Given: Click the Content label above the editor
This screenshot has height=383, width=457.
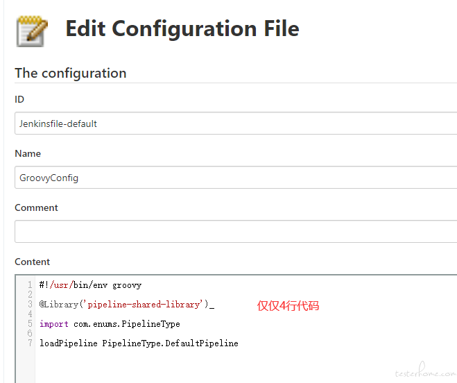Looking at the screenshot, I should pos(33,262).
